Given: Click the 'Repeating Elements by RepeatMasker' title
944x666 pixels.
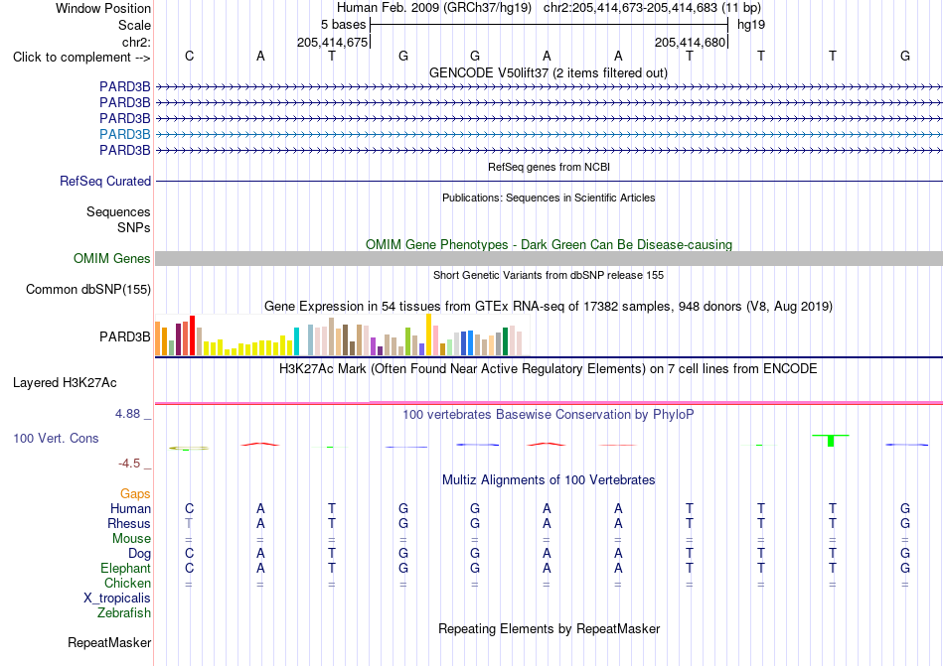Looking at the screenshot, I should pyautogui.click(x=549, y=628).
